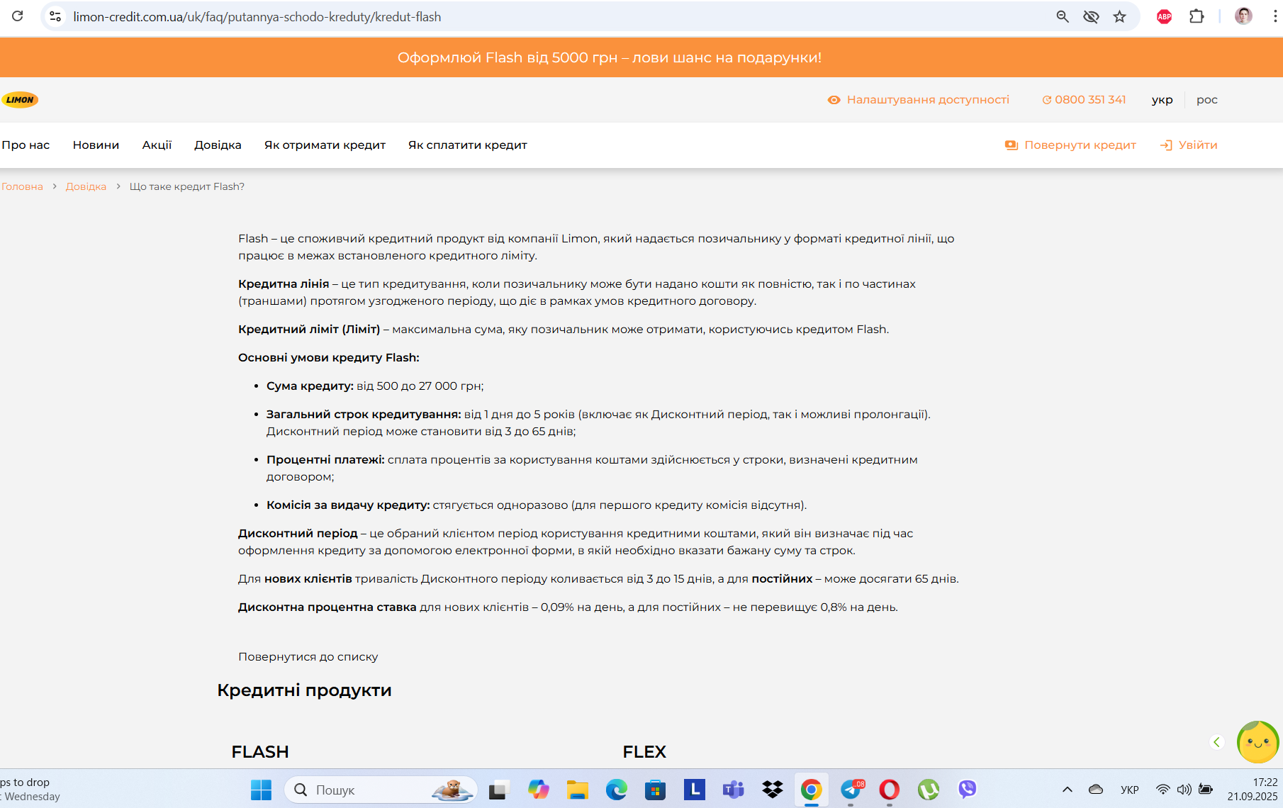
Task: Open Telegram from taskbar
Action: pos(851,790)
